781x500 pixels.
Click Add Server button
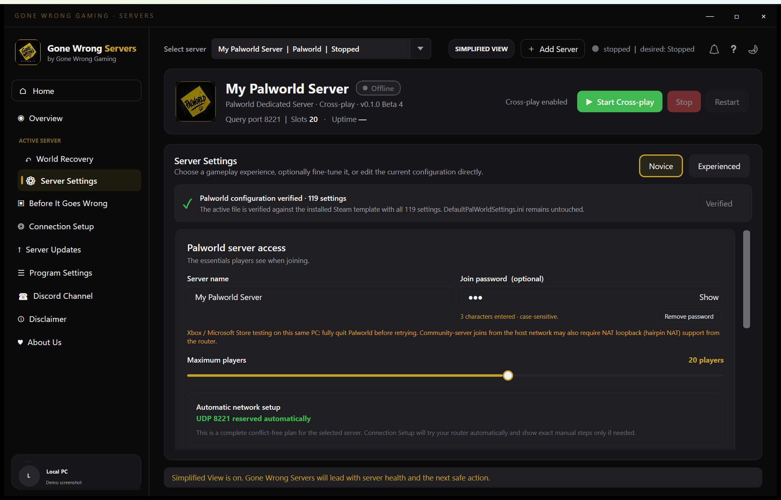pos(552,49)
